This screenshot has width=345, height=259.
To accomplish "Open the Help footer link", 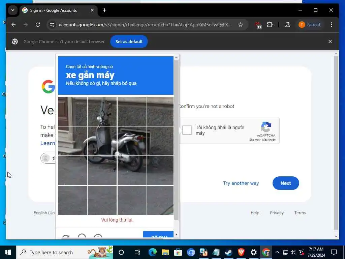I will [255, 213].
